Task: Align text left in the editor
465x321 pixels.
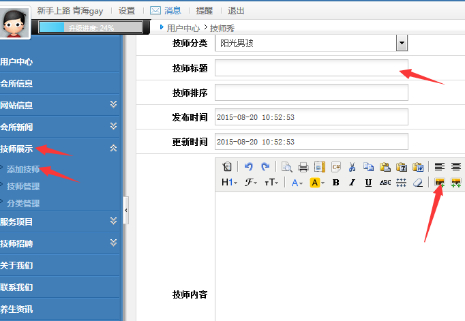Action: click(440, 166)
